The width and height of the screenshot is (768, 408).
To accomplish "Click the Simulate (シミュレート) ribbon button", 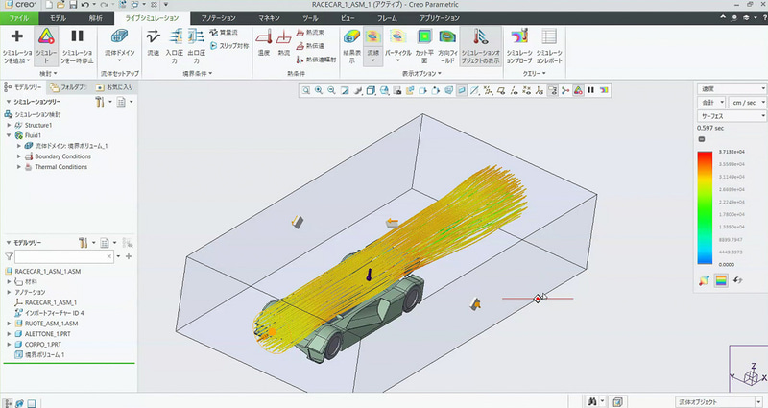I will click(x=46, y=45).
